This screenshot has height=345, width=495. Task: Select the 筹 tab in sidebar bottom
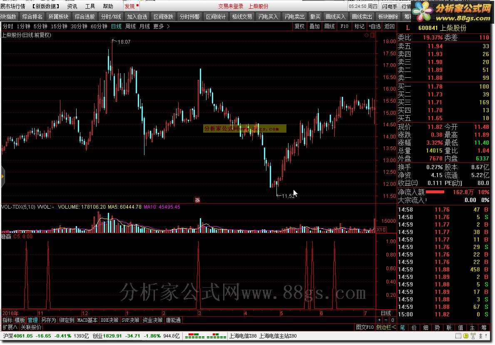pyautogui.click(x=484, y=328)
